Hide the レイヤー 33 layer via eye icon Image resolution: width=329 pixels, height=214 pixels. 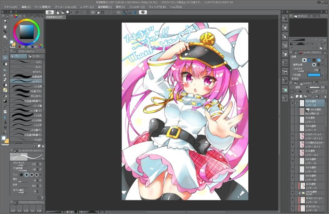click(x=292, y=161)
